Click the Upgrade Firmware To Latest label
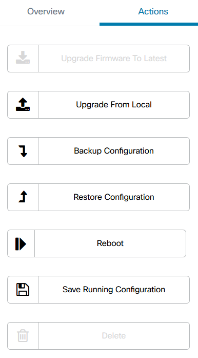 click(114, 59)
